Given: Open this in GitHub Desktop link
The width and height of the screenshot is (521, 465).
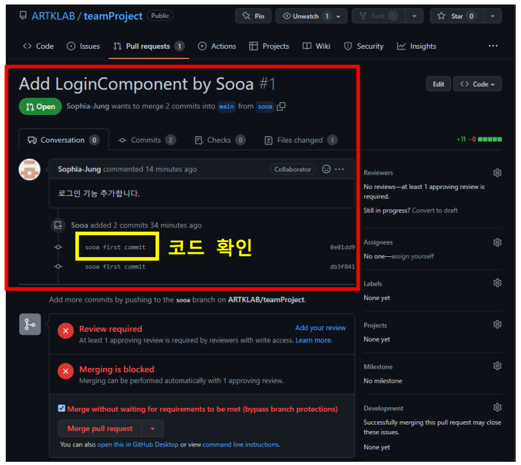Looking at the screenshot, I should click(x=137, y=444).
